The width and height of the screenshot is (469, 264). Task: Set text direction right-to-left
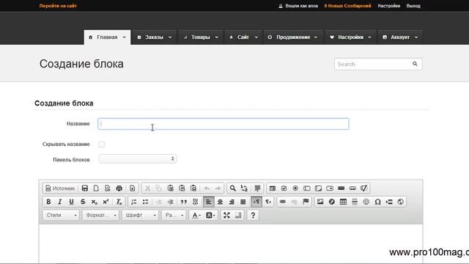click(x=268, y=202)
